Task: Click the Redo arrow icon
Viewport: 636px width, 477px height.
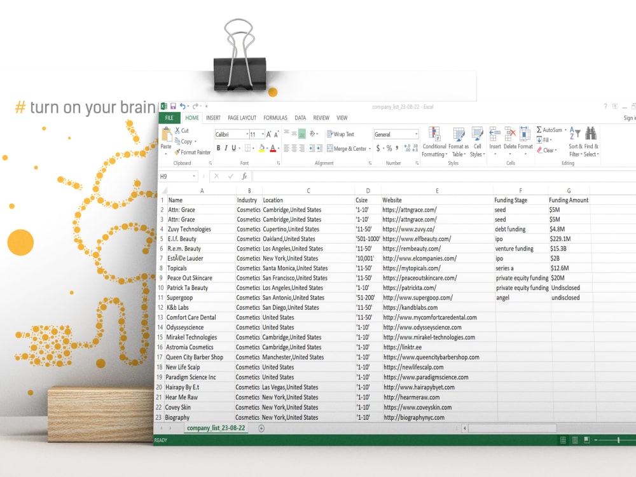Action: pyautogui.click(x=195, y=106)
